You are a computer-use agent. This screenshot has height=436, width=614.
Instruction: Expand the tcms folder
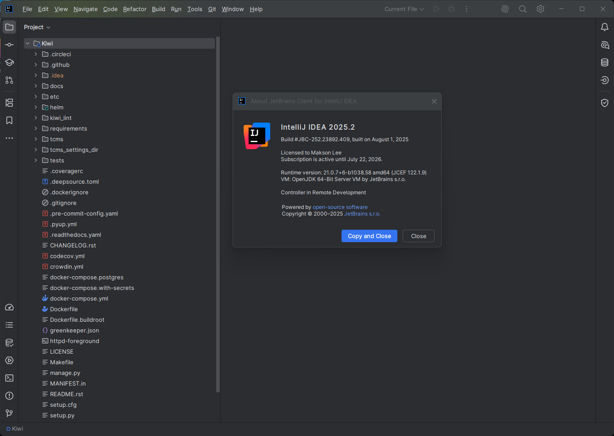click(36, 139)
